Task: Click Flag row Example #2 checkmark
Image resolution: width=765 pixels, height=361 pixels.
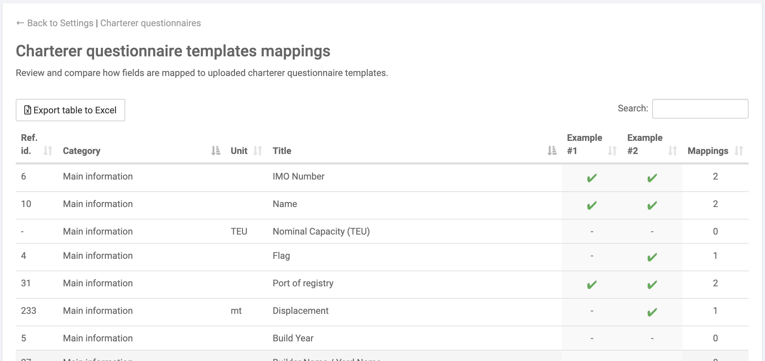Action: [652, 257]
